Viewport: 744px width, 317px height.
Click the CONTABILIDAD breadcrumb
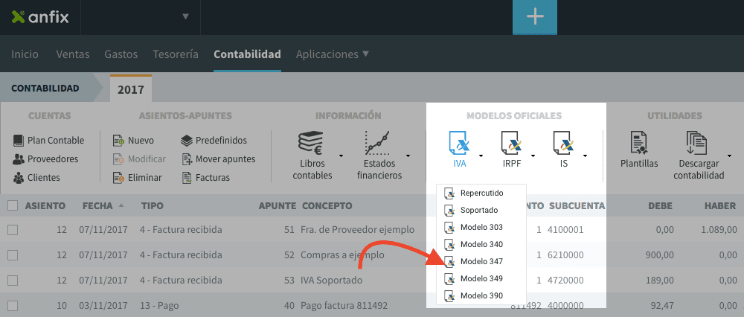click(45, 89)
